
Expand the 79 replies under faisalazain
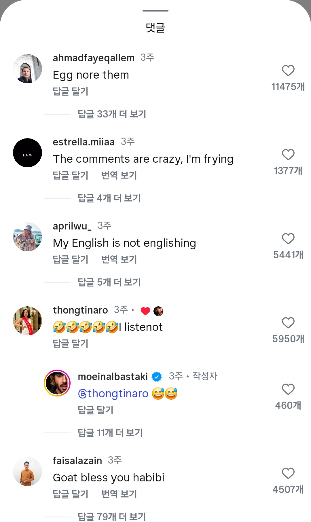coord(112,517)
